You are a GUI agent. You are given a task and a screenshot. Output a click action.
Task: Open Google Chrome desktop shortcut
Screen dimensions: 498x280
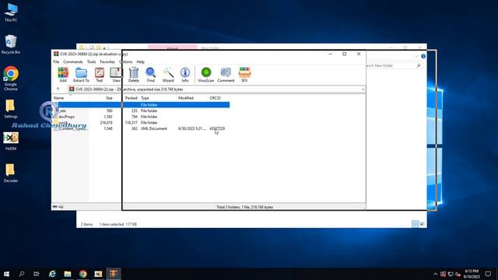pos(11,79)
